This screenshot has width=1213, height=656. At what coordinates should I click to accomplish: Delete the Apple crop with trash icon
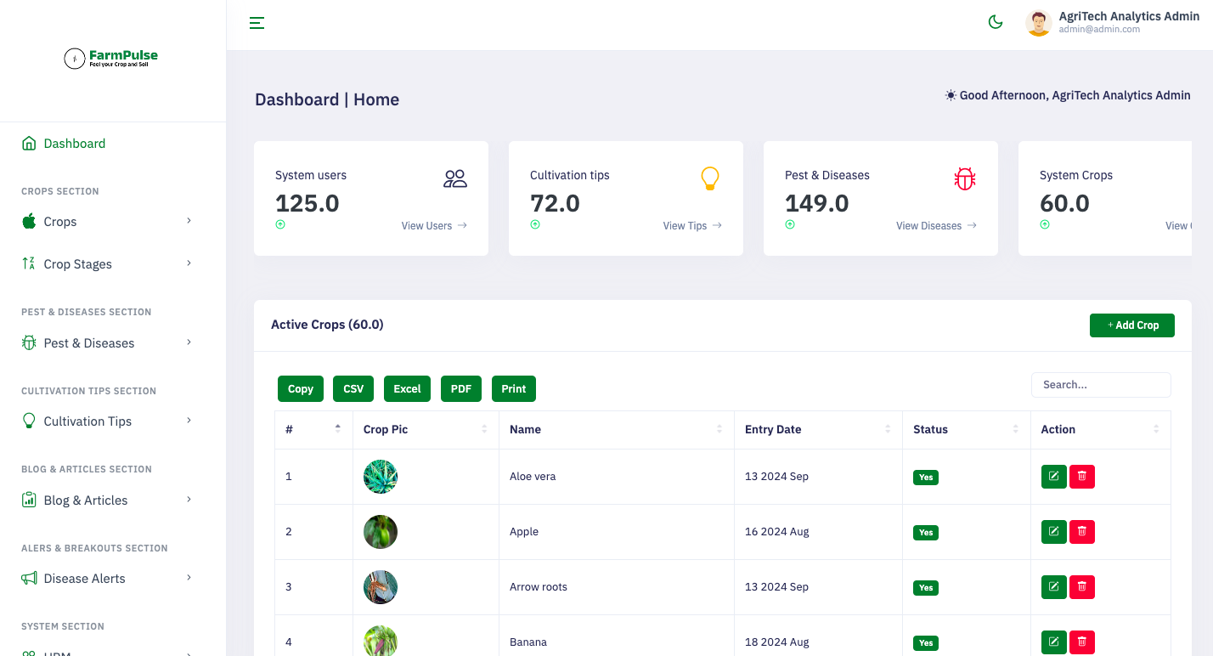(x=1082, y=532)
